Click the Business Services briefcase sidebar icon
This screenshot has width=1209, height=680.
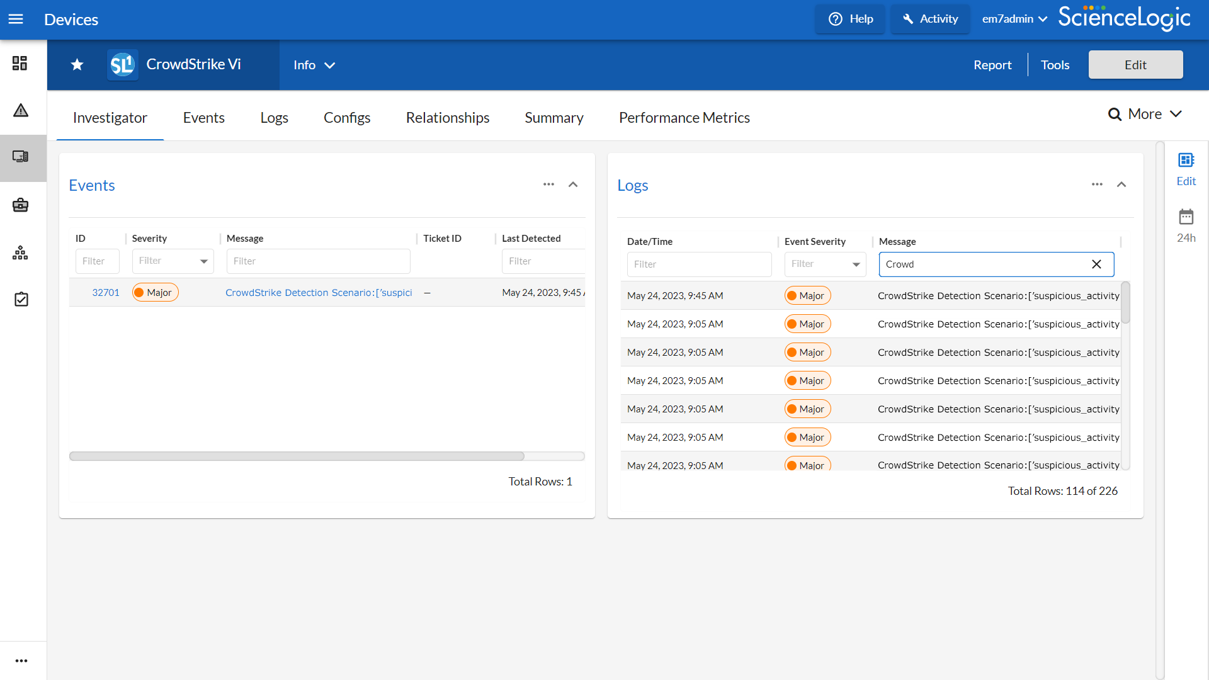tap(21, 205)
